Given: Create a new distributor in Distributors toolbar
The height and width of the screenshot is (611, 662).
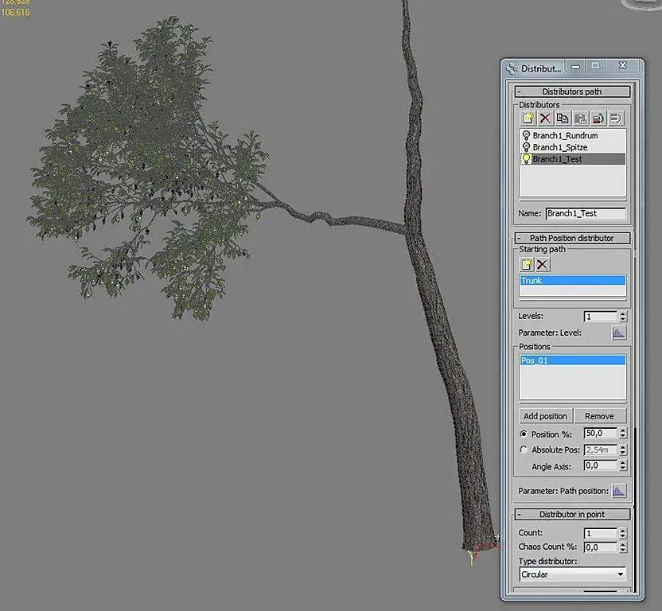Looking at the screenshot, I should pyautogui.click(x=528, y=119).
